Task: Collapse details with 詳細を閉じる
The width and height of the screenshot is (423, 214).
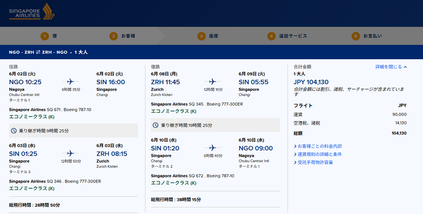Action: coord(388,67)
